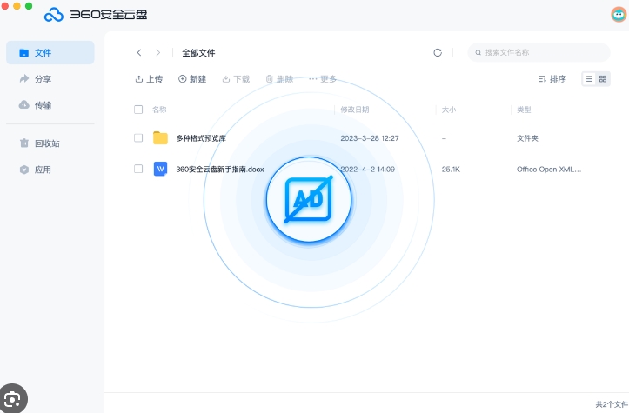
Task: Click the sidebar 回收站 trash icon
Action: (24, 143)
